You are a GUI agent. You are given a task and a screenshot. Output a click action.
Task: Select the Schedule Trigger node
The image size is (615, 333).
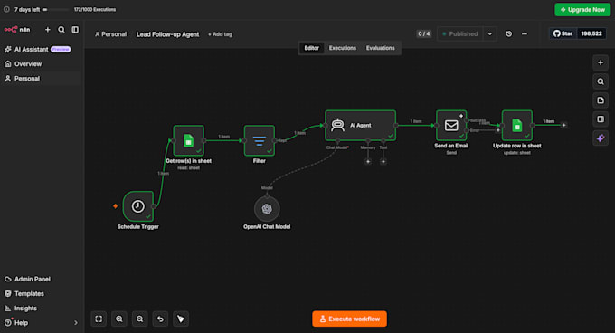pos(138,206)
